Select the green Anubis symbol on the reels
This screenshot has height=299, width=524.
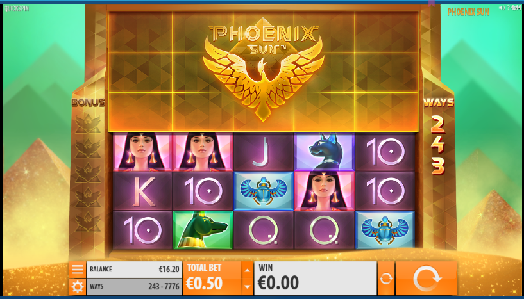(203, 230)
